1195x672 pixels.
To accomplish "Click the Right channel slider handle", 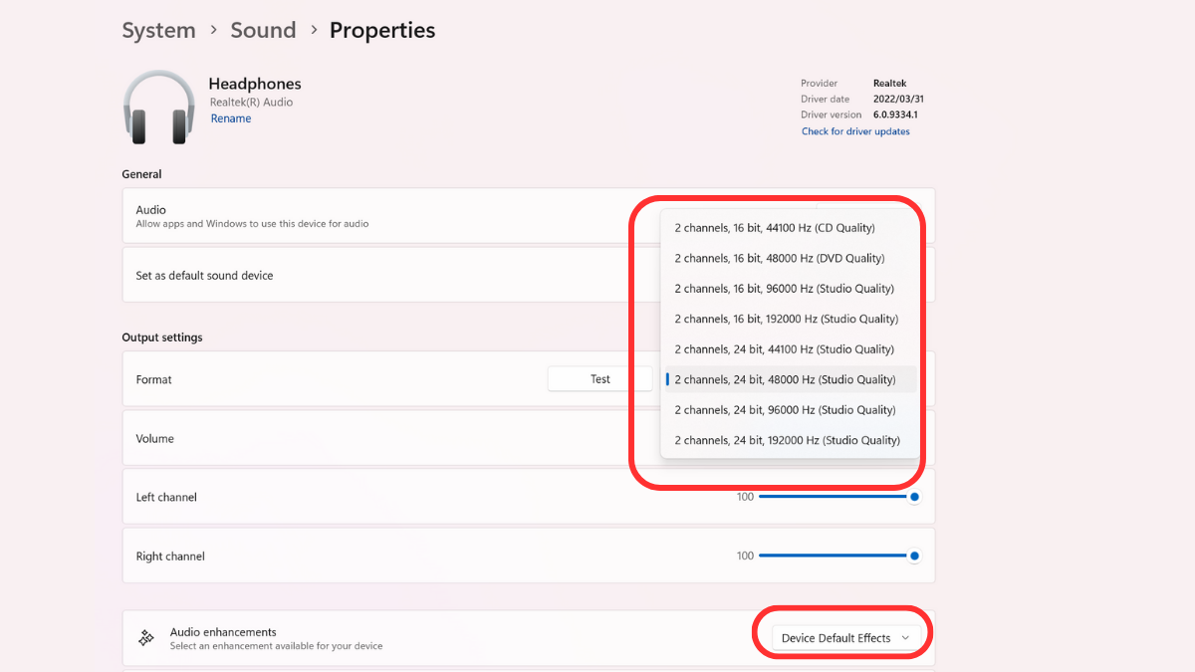I will click(x=914, y=557).
